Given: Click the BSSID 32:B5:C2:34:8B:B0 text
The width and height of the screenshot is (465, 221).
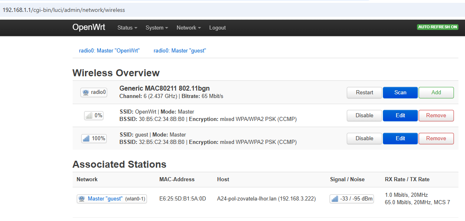Looking at the screenshot, I should coord(152,142).
